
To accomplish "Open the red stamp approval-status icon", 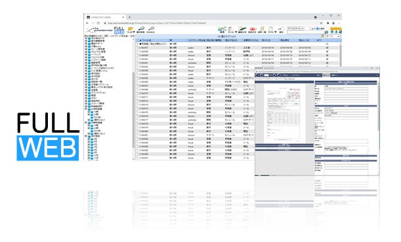I will (252, 30).
